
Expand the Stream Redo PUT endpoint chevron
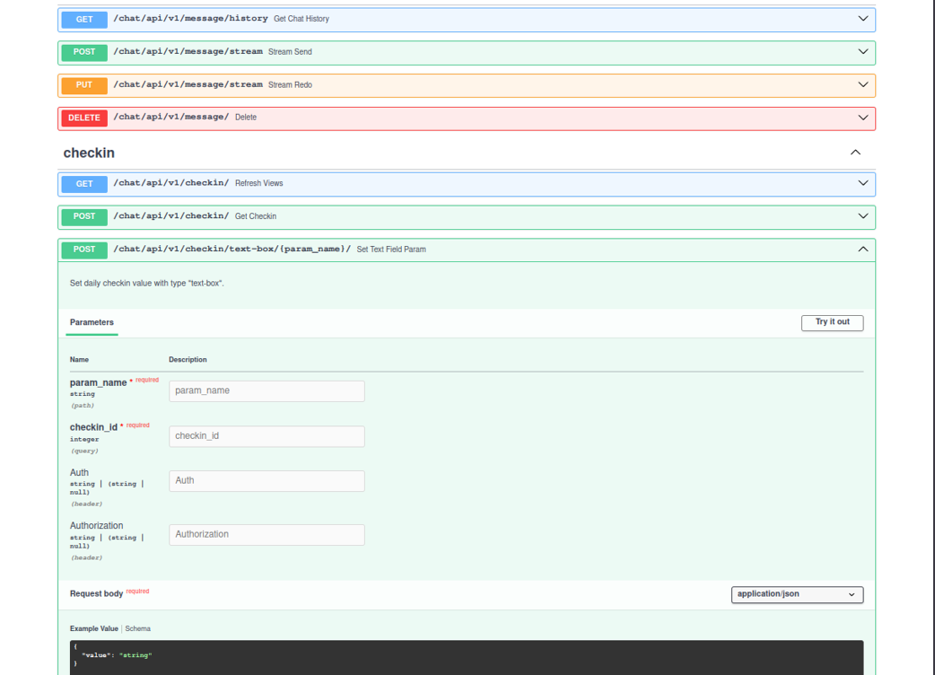(x=863, y=84)
